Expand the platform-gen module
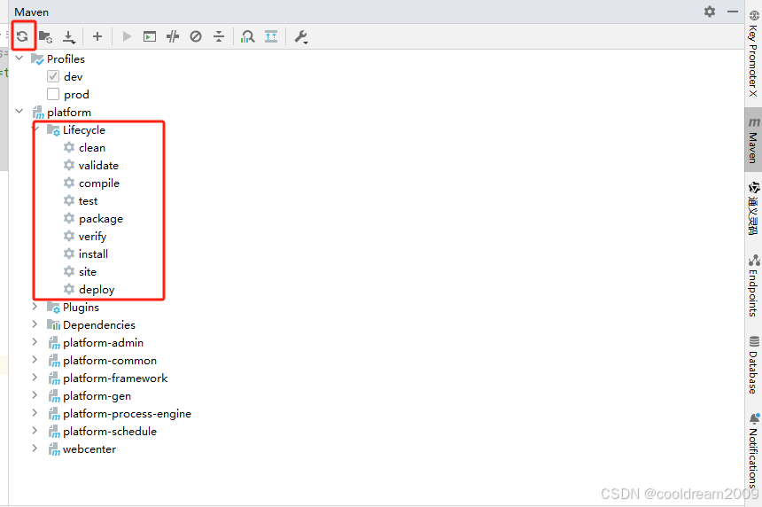 click(35, 395)
